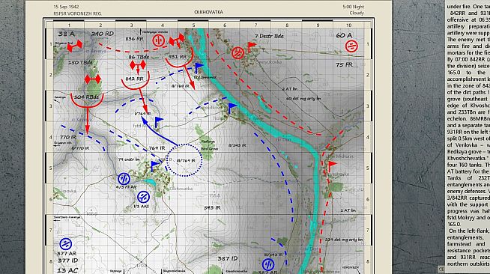The image size is (490, 274).
Task: Click the '5:00 Night' time header
Action: tap(353, 7)
